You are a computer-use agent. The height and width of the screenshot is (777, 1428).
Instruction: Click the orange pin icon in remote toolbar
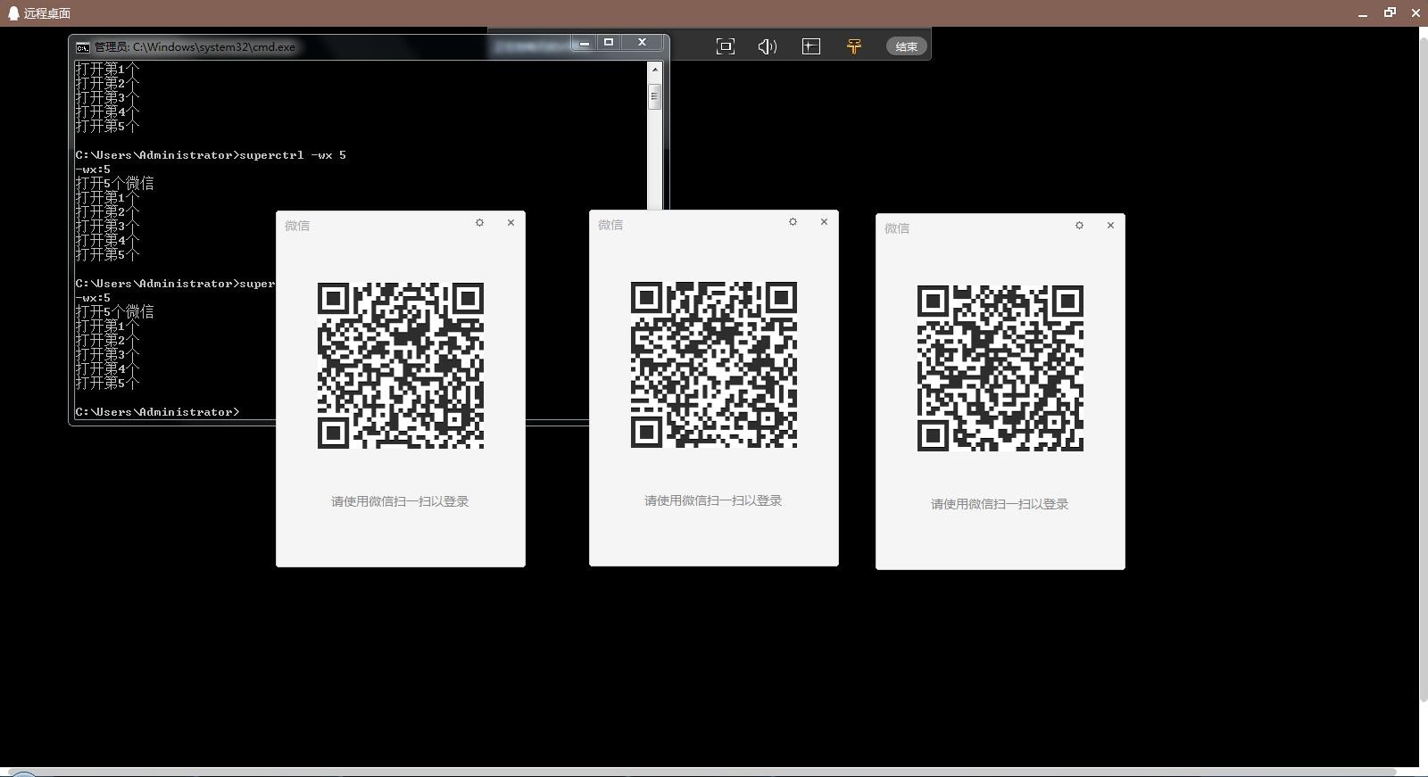point(854,46)
